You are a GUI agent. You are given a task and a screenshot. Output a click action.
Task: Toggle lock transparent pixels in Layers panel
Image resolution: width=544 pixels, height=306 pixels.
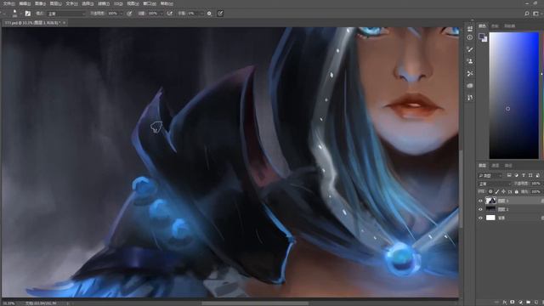(x=490, y=191)
